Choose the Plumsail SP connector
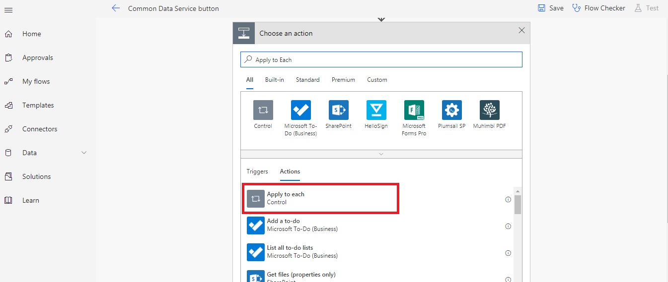This screenshot has width=668, height=282. [x=452, y=110]
